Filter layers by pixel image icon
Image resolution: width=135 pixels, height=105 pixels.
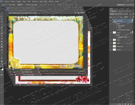[120, 11]
